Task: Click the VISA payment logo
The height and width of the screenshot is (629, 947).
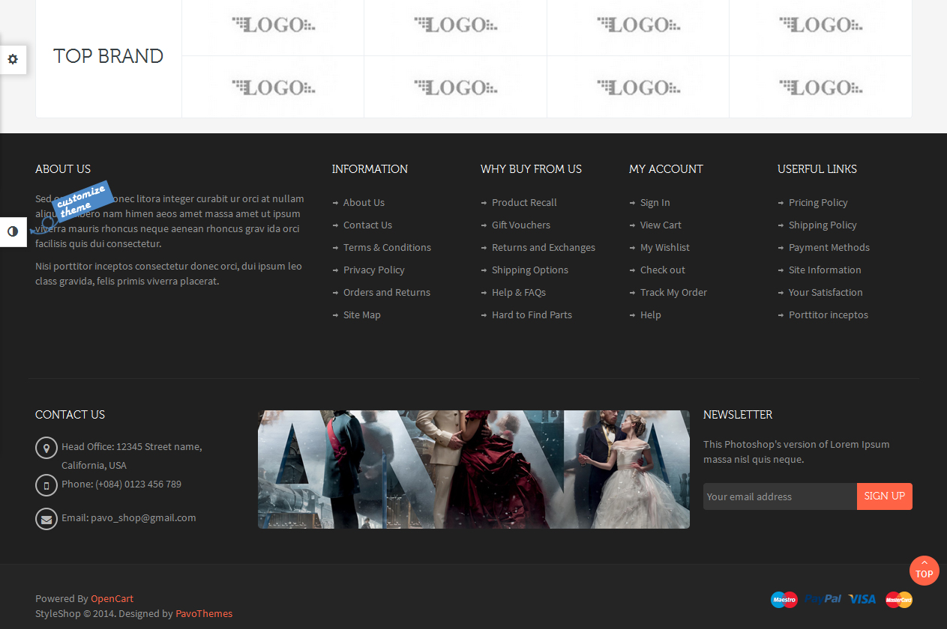Action: (x=863, y=599)
